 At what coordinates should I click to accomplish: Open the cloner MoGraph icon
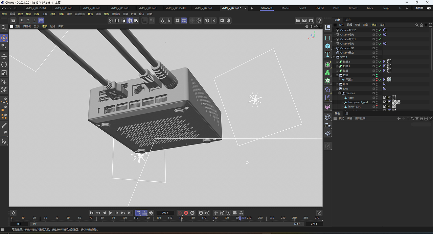[327, 73]
